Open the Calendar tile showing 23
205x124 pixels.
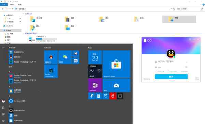tap(95, 57)
